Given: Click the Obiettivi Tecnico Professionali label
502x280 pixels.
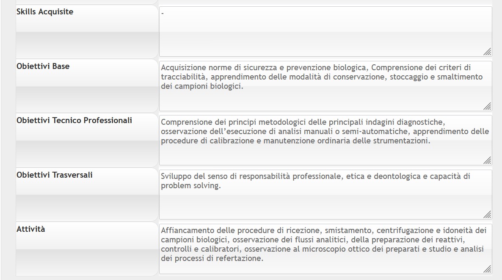Looking at the screenshot, I should 74,120.
